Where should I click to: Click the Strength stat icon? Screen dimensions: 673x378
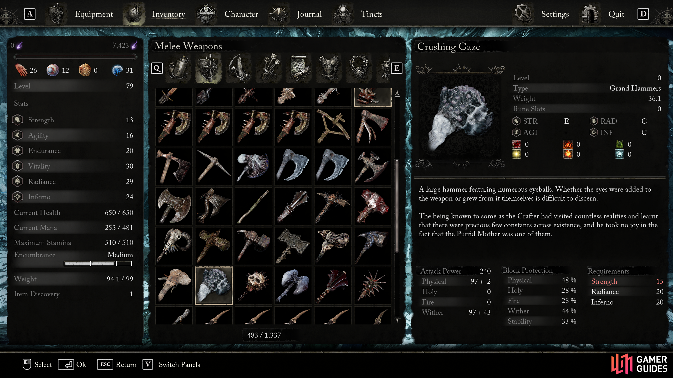point(17,120)
